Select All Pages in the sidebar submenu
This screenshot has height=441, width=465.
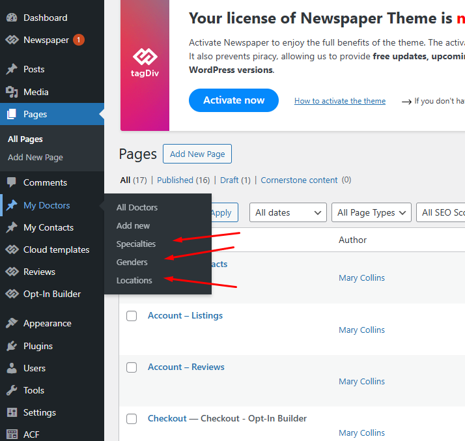[25, 139]
